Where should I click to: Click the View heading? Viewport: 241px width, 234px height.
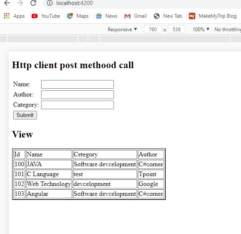23,134
